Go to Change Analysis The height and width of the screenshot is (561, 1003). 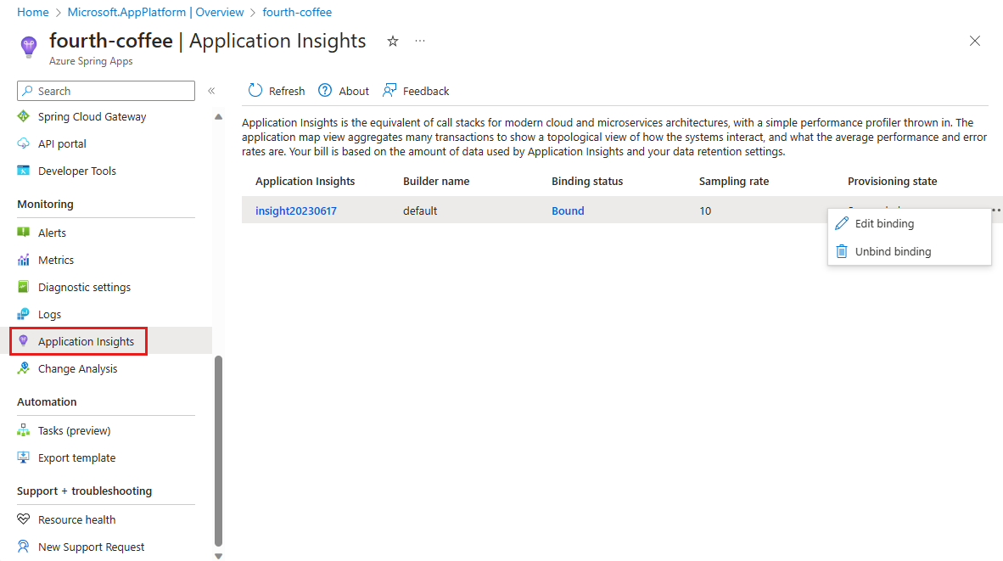click(x=77, y=368)
